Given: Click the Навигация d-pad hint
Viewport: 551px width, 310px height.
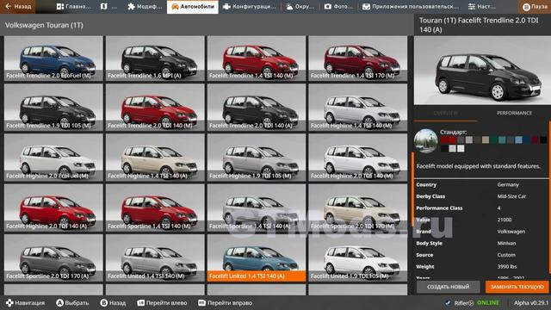Looking at the screenshot, I should pos(25,302).
